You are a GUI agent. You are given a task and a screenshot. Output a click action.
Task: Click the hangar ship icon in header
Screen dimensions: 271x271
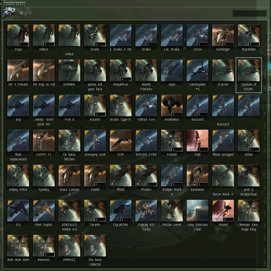[9, 12]
